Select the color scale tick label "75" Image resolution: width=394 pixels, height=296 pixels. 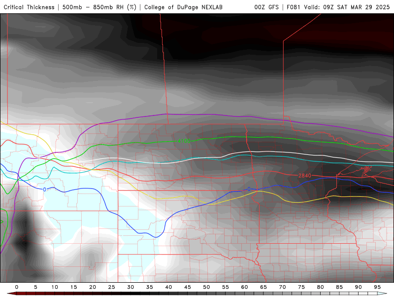[x=301, y=287]
